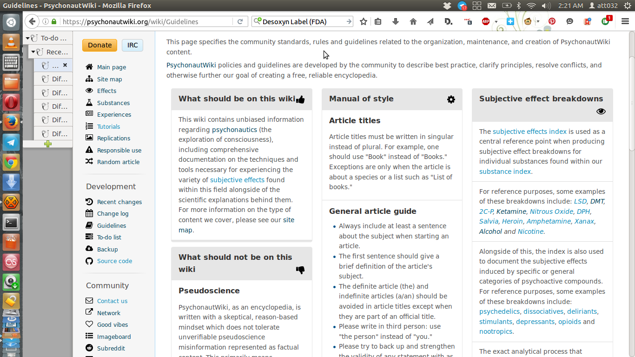Viewport: 635px width, 357px height.
Task: Bookmark this page with the star icon
Action: pyautogui.click(x=364, y=21)
